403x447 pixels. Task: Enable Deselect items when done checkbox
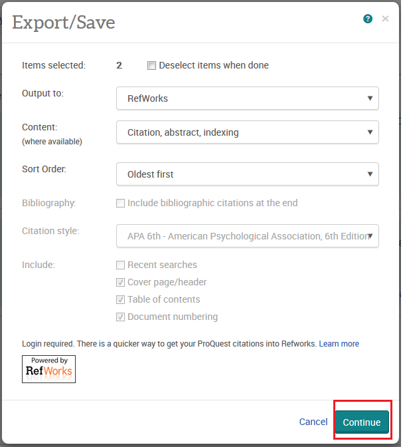pos(151,66)
